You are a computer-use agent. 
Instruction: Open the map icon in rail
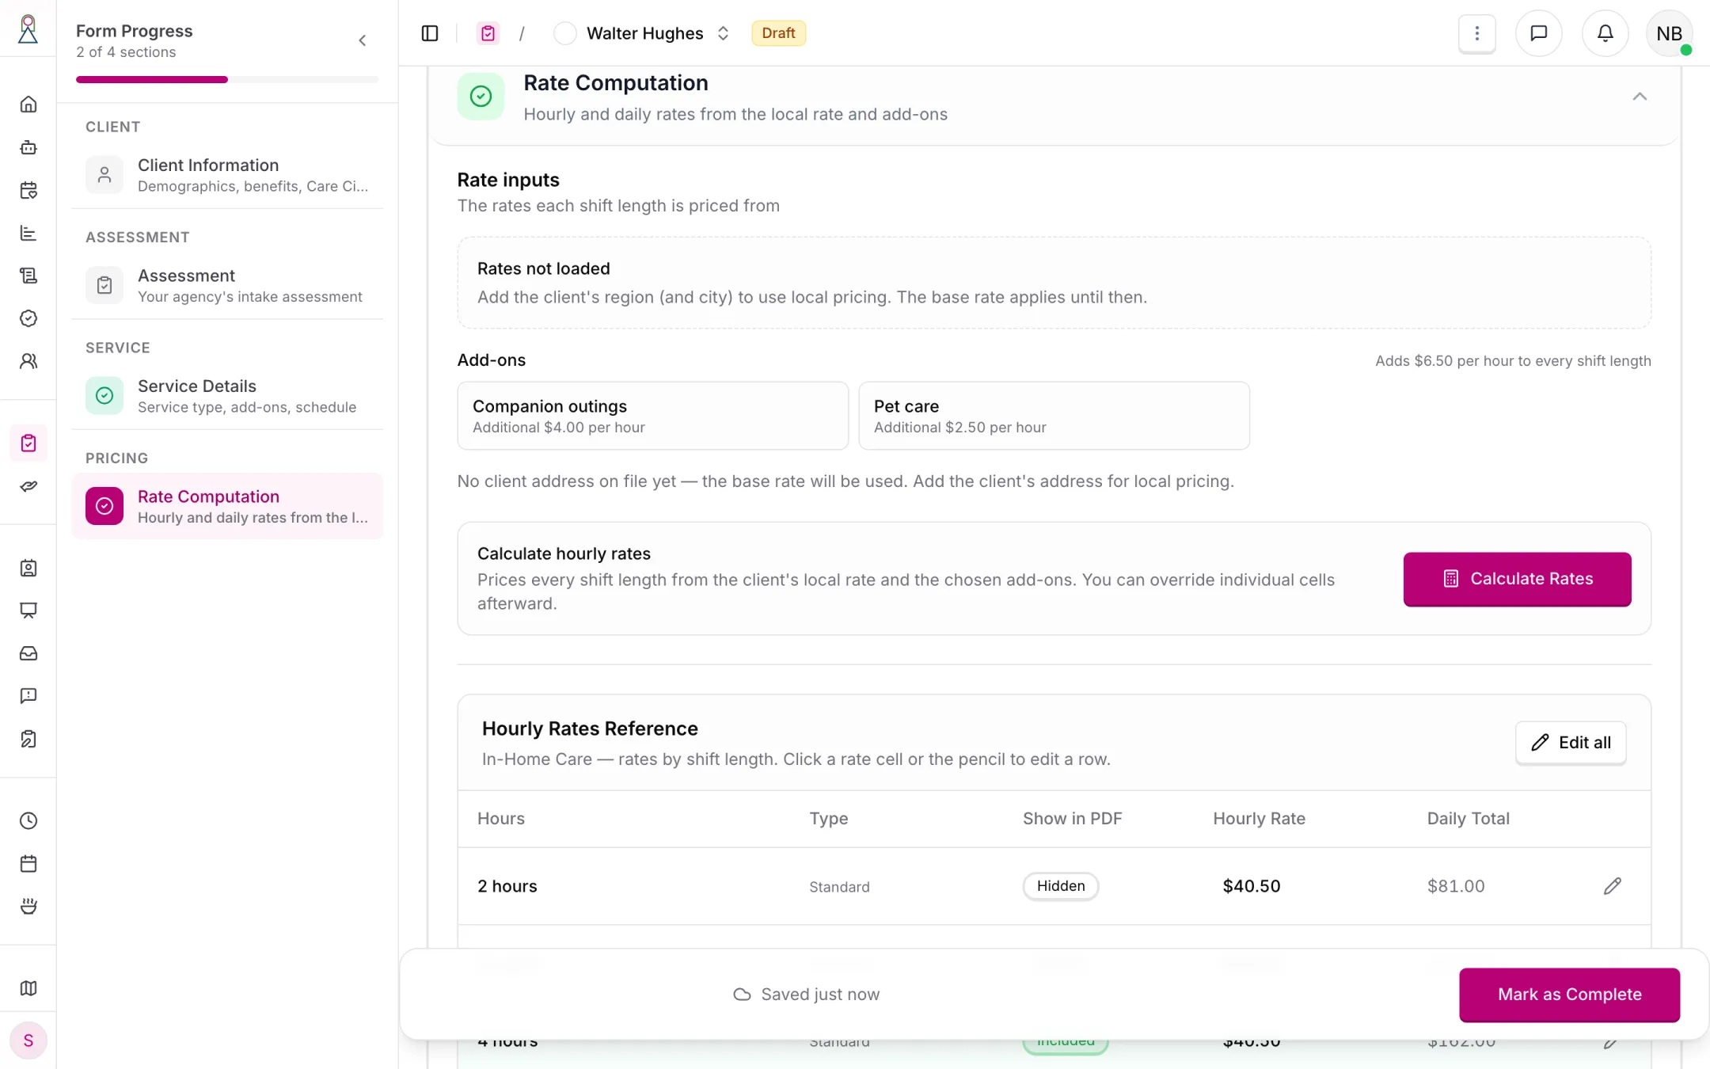tap(28, 988)
